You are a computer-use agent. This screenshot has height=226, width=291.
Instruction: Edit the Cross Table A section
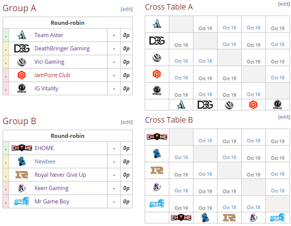click(x=284, y=4)
